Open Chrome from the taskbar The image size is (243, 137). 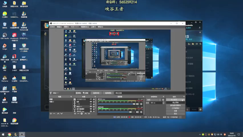point(9,135)
